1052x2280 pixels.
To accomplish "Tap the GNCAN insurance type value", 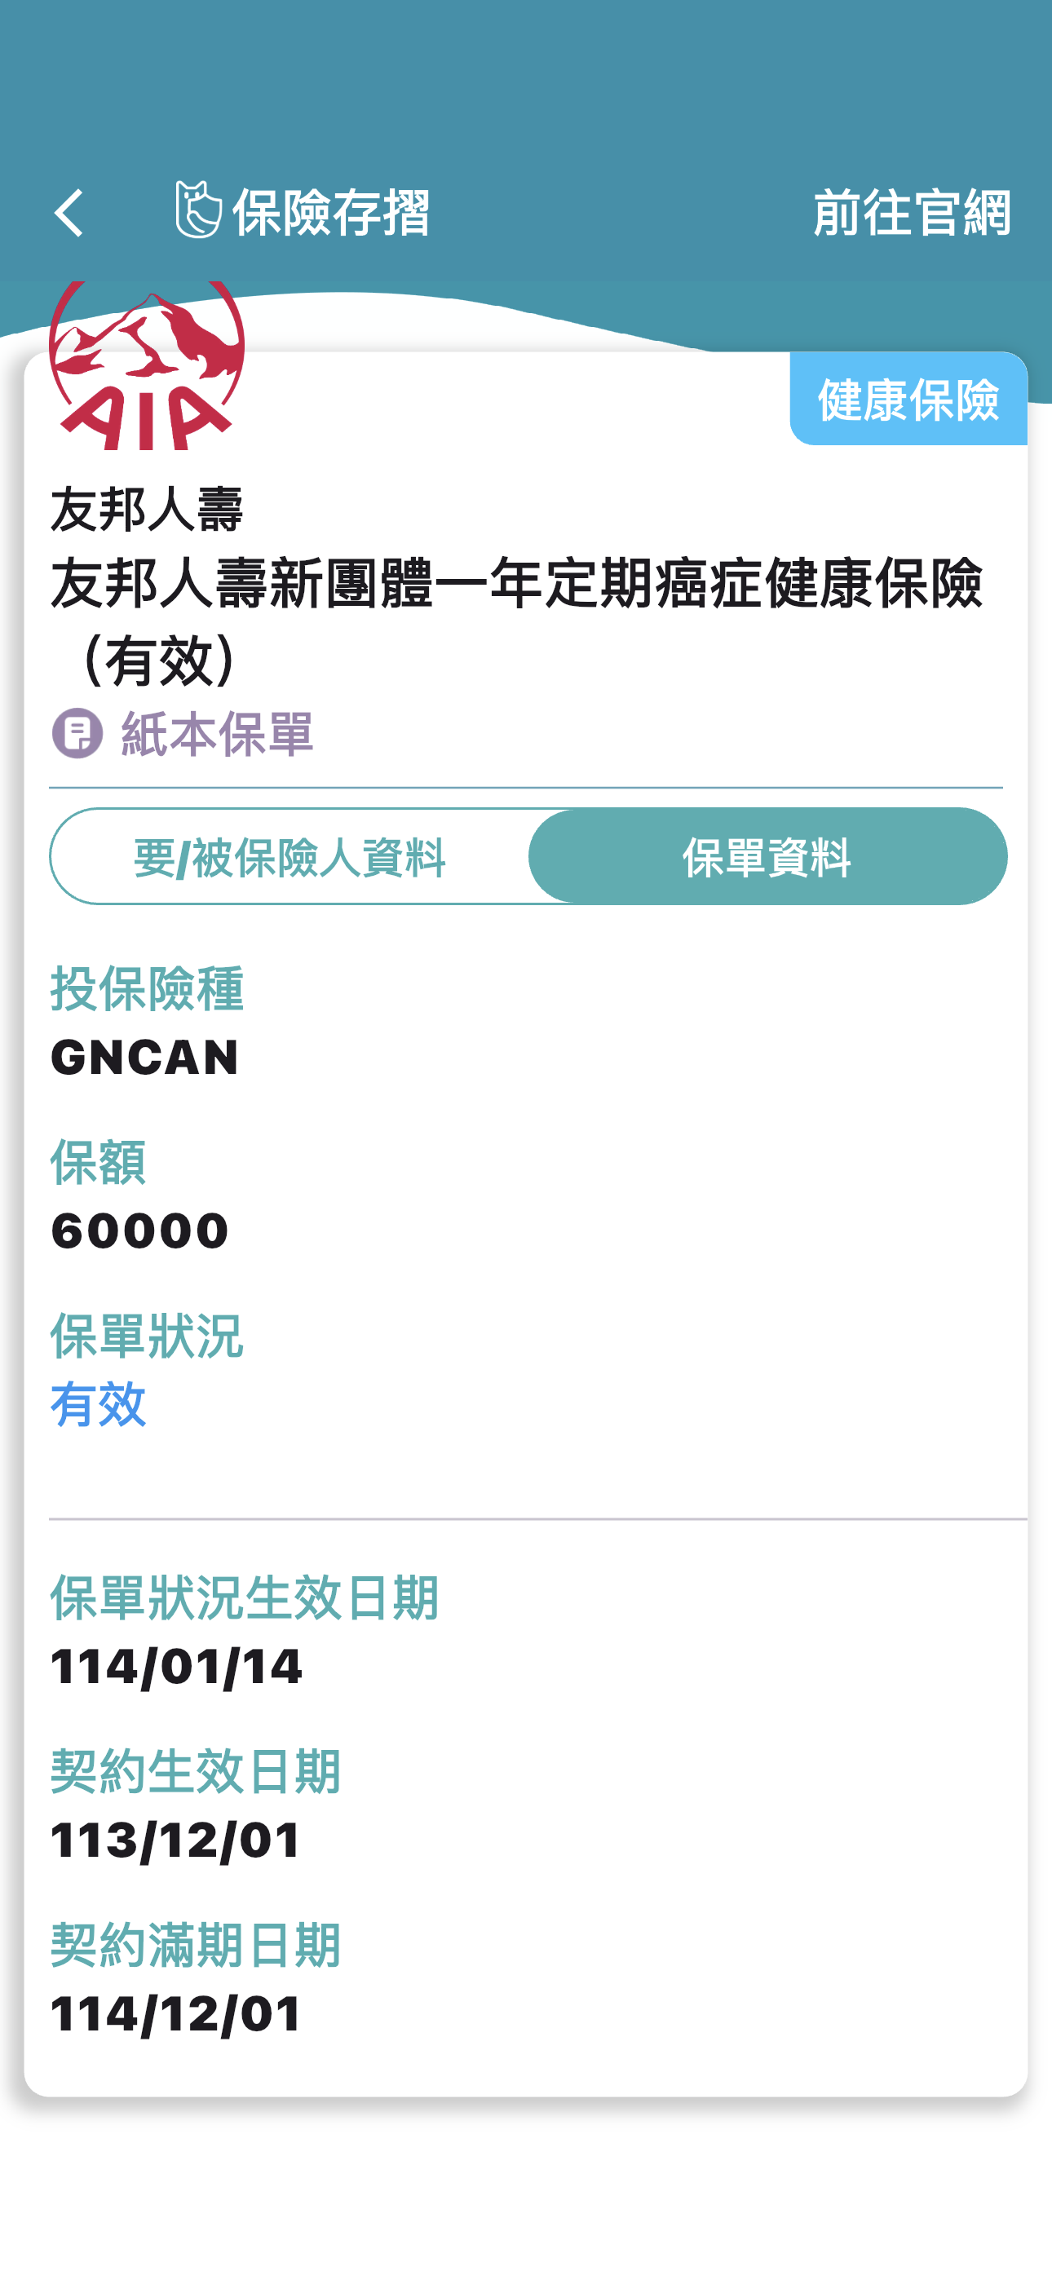I will 145,1057.
